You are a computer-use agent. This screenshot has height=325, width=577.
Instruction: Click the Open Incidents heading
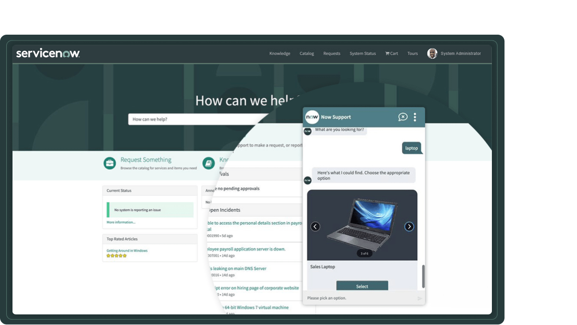click(x=224, y=210)
